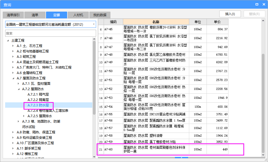This screenshot has height=162, width=268.
Task: Select tree item A.7.2.1 隔气层
Action: point(38,94)
